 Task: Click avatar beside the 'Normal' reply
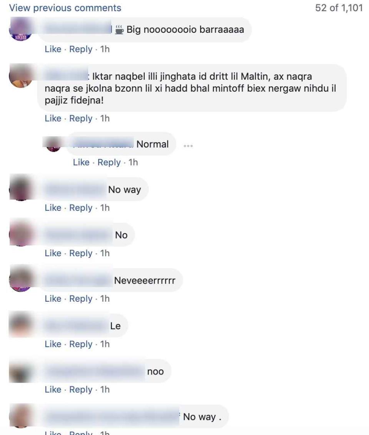[x=53, y=144]
